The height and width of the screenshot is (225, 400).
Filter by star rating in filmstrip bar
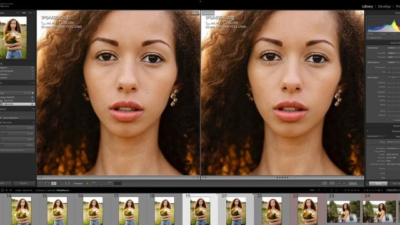[352, 190]
